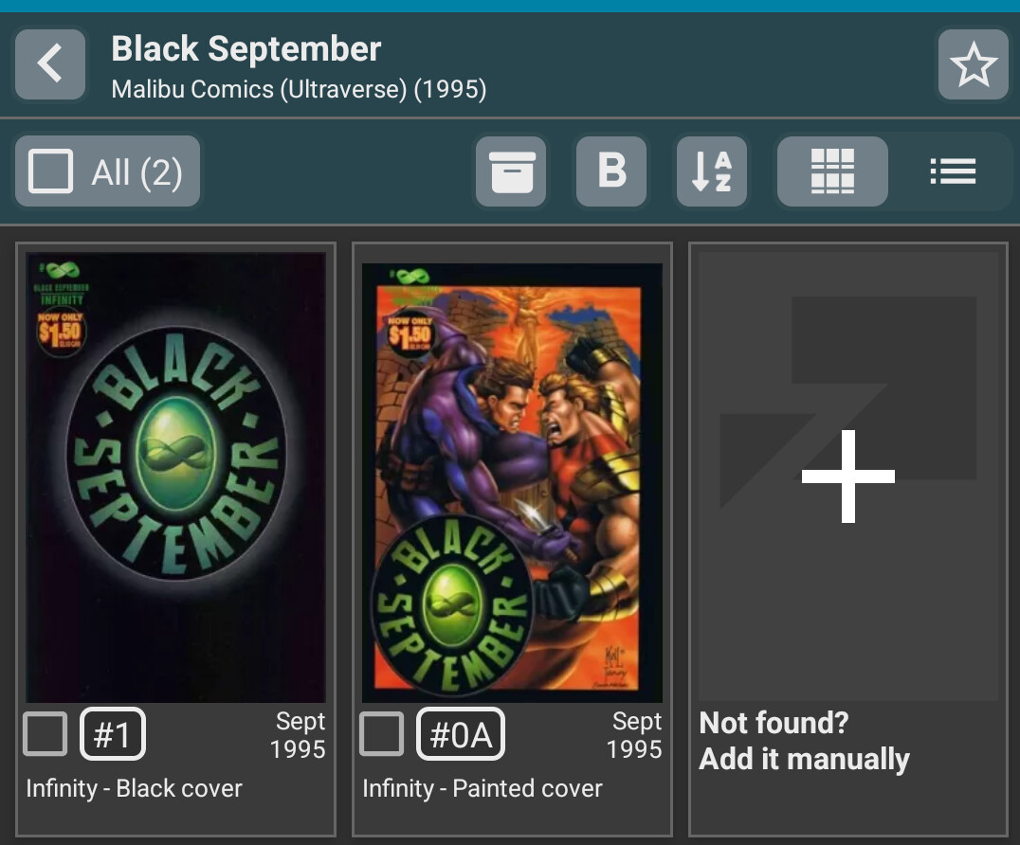Click the 'Not found? Add it manually' text
This screenshot has width=1020, height=845.
pyautogui.click(x=804, y=741)
